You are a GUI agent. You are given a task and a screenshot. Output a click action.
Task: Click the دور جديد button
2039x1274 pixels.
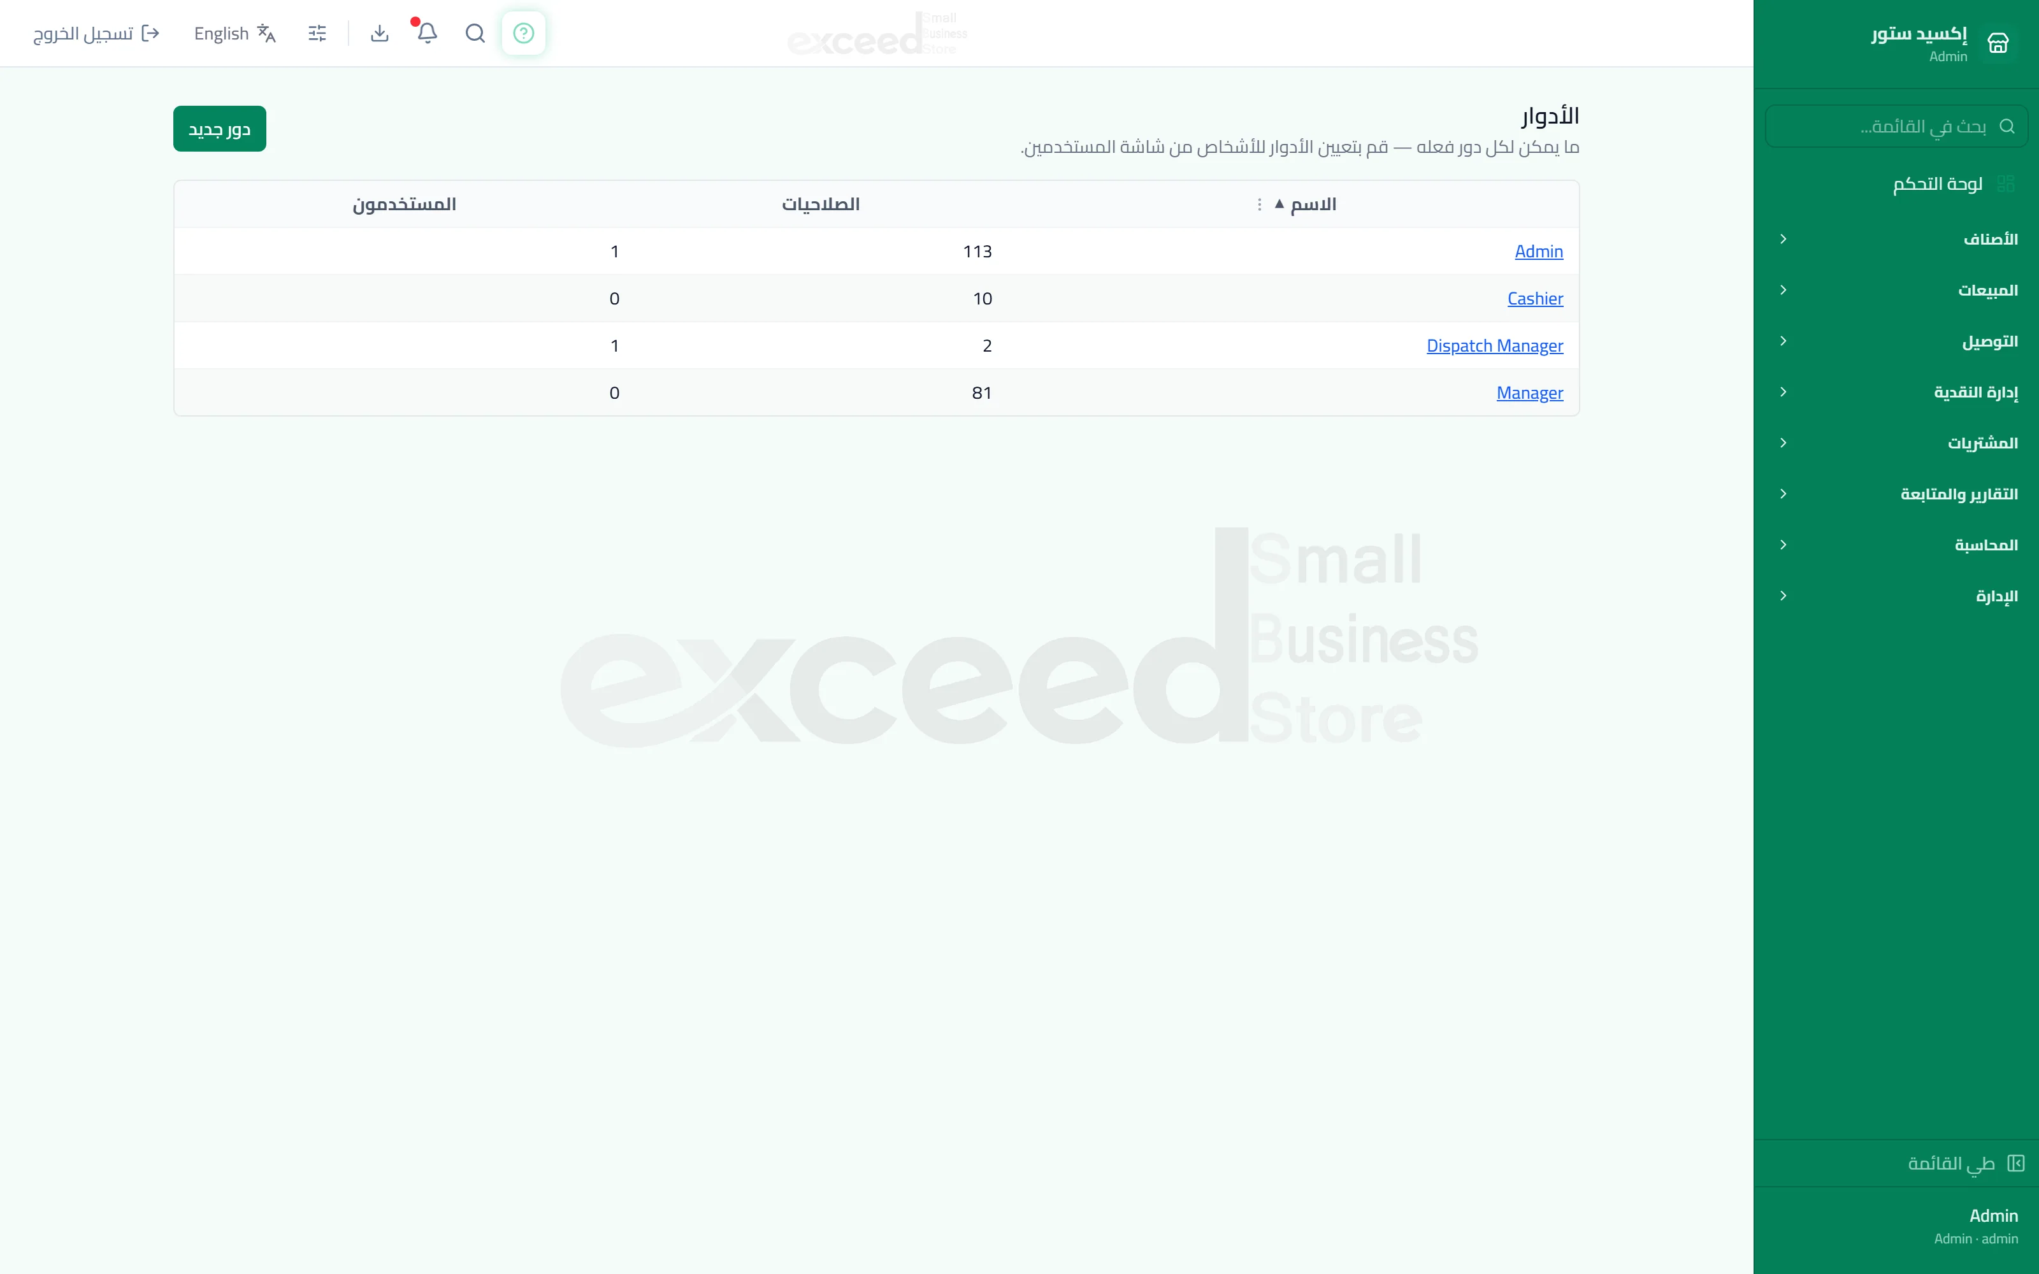tap(220, 129)
